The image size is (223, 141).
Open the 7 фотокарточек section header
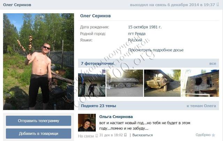tap(97, 63)
